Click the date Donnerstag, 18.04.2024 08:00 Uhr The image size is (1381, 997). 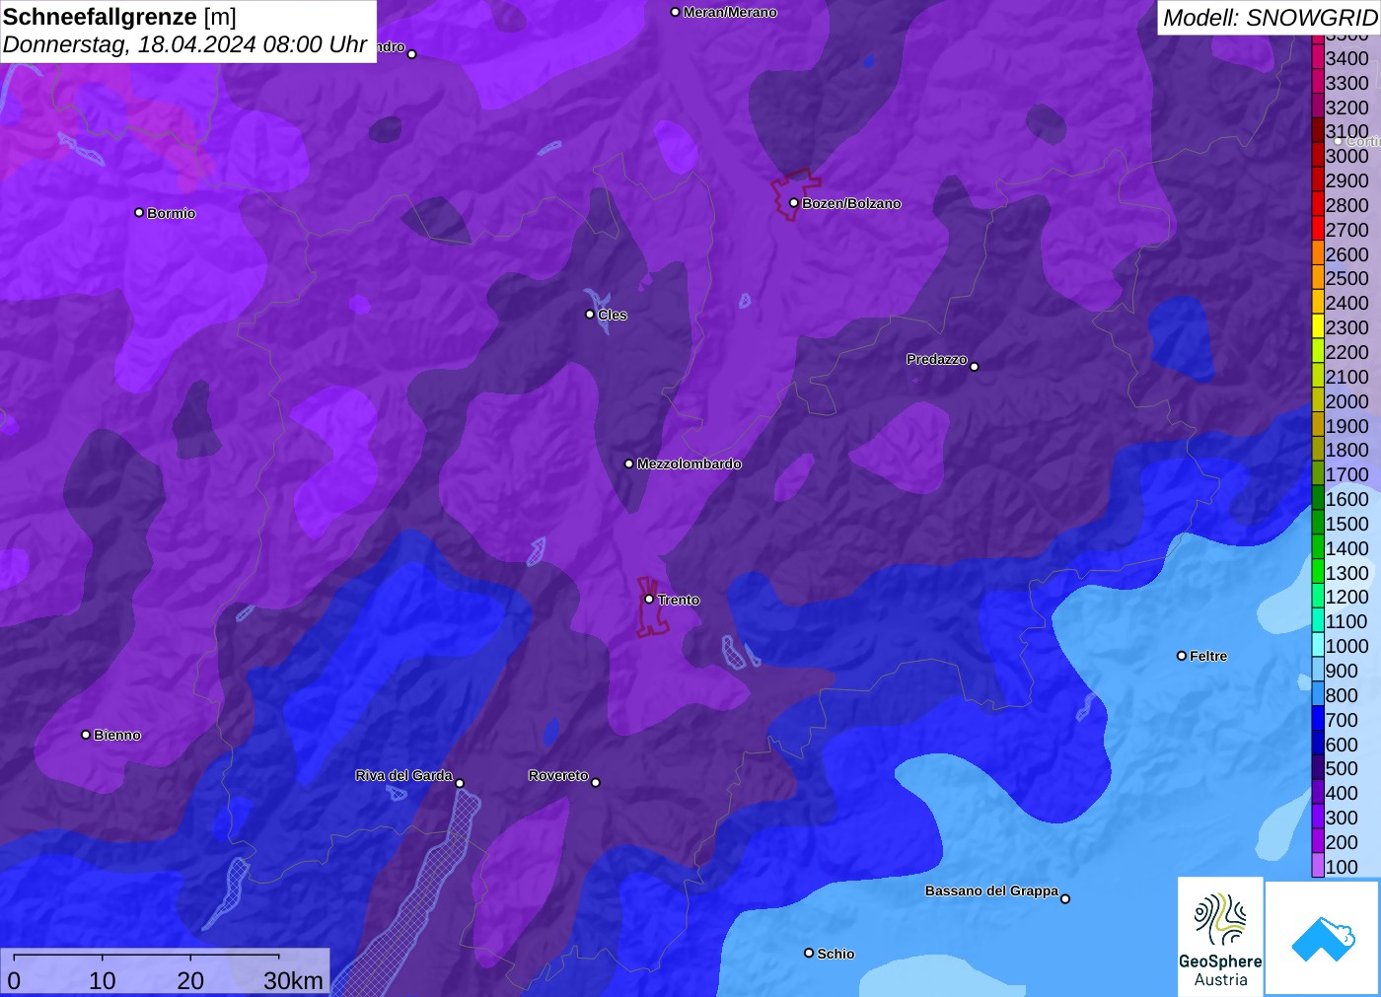coord(184,44)
